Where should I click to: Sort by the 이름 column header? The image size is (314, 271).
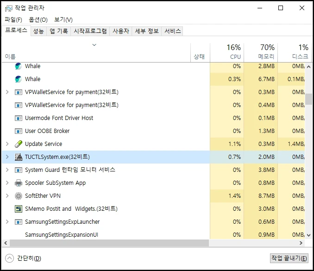96,52
